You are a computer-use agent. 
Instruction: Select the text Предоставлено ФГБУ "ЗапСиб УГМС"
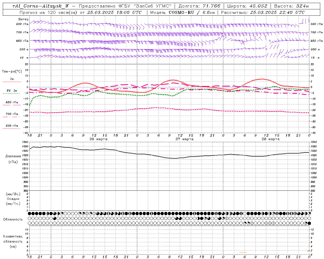point(125,6)
